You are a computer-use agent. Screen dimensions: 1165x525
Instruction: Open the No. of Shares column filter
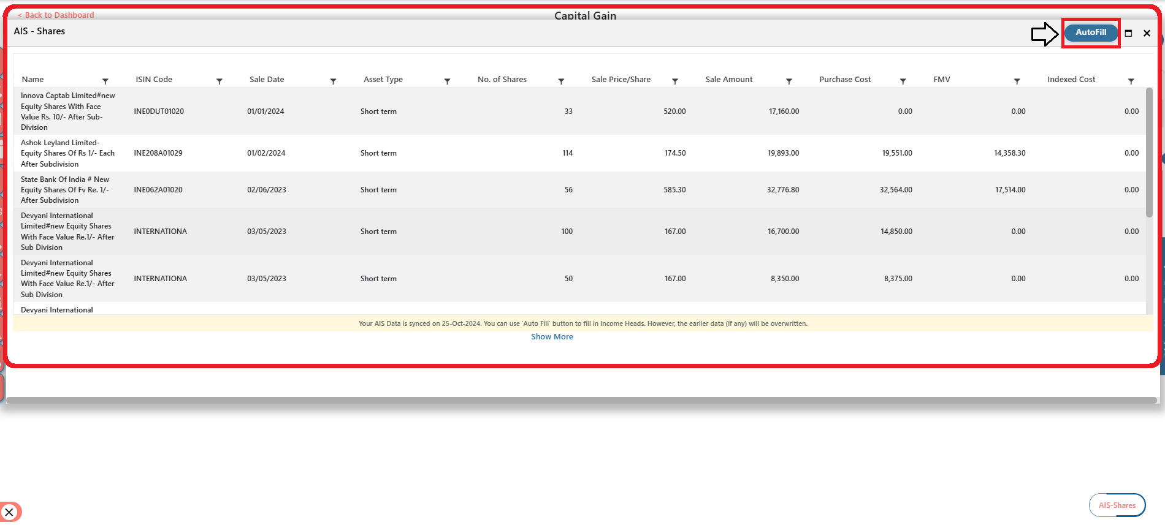pyautogui.click(x=562, y=81)
